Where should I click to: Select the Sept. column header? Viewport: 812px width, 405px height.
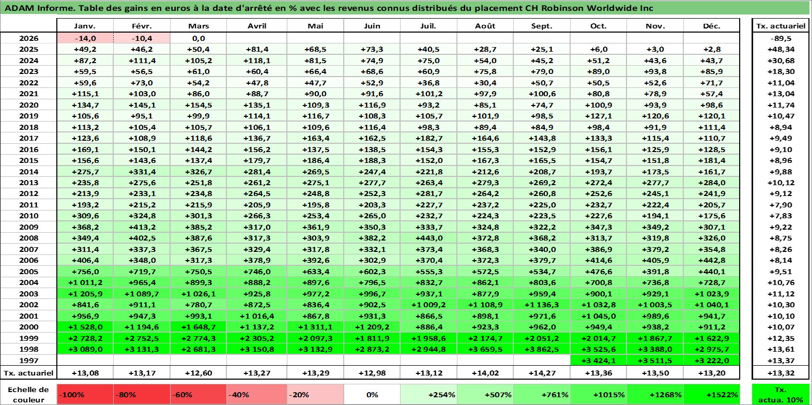coord(542,26)
